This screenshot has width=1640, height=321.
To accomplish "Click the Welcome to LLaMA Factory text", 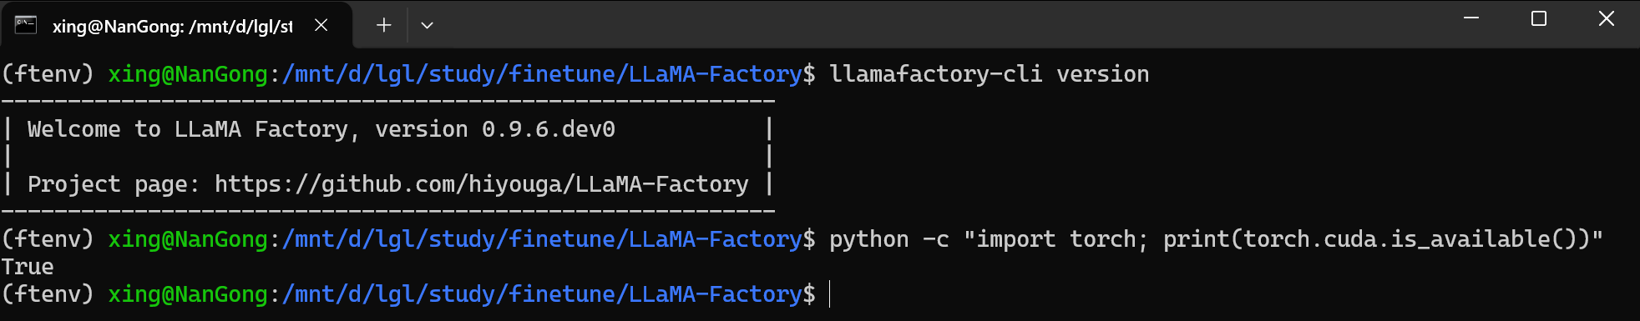I will pos(188,129).
